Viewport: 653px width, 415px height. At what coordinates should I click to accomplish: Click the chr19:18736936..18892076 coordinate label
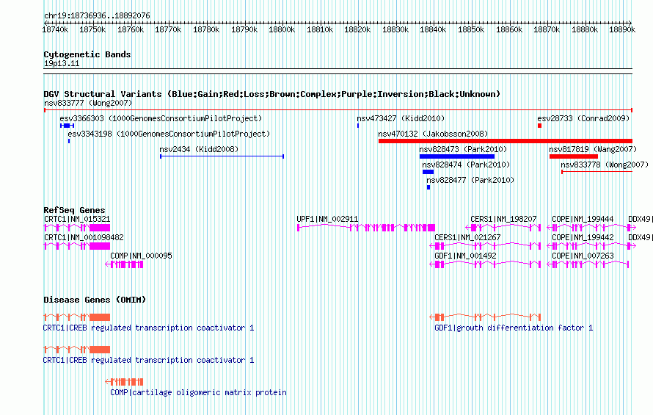pos(97,15)
